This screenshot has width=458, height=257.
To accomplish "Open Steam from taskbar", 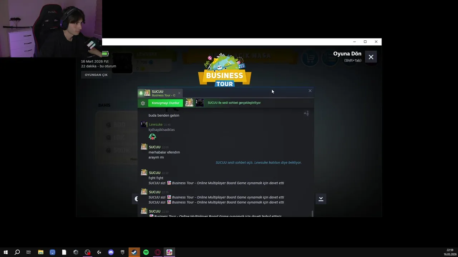I will tap(134, 252).
